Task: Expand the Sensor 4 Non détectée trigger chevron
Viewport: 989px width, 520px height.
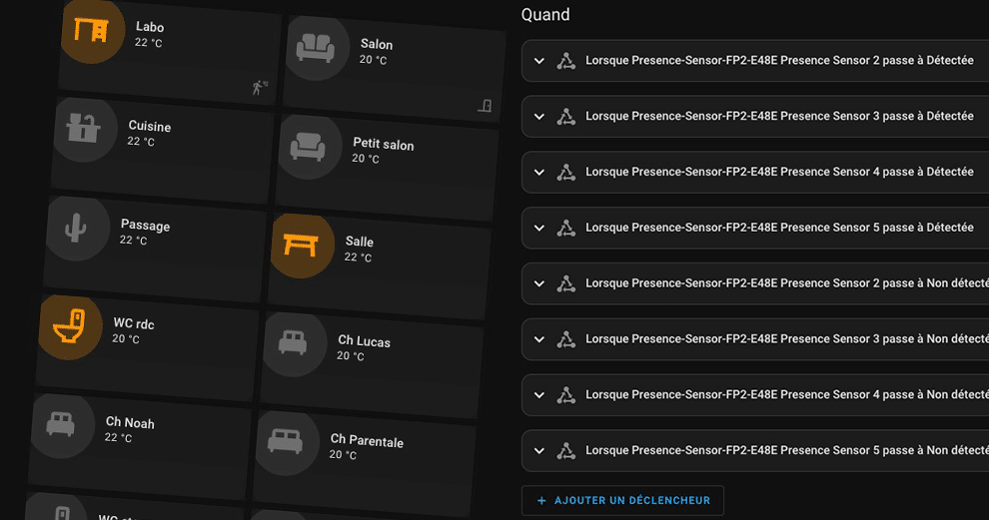Action: [x=539, y=395]
